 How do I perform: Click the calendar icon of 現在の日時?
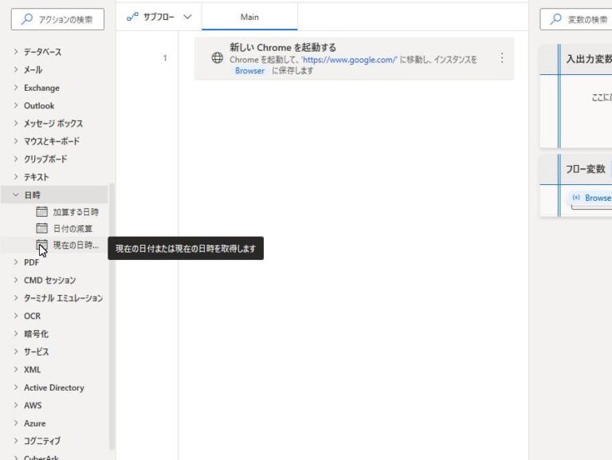pyautogui.click(x=41, y=245)
